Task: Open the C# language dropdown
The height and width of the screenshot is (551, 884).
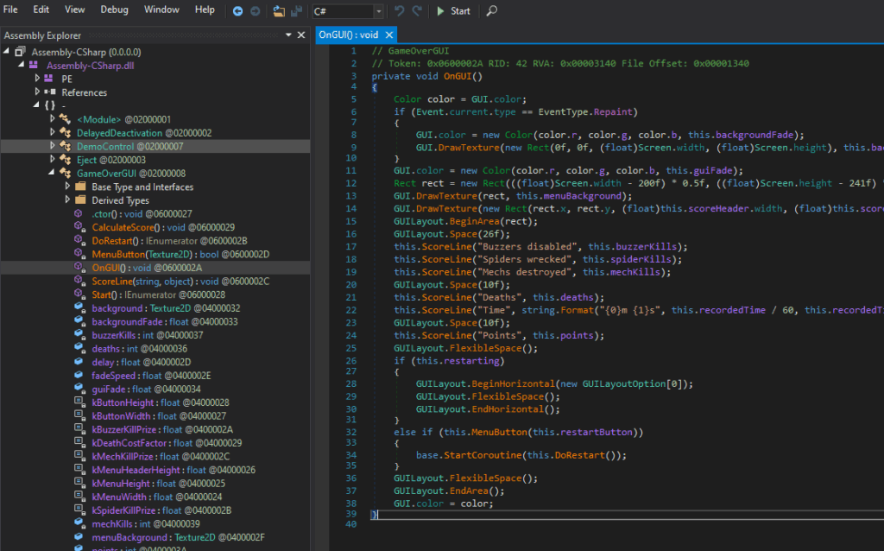Action: tap(378, 11)
